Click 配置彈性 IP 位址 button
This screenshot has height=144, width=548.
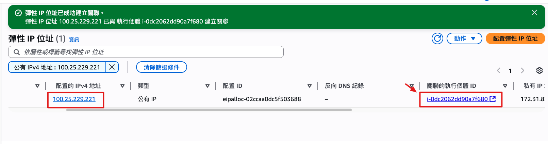coord(515,38)
